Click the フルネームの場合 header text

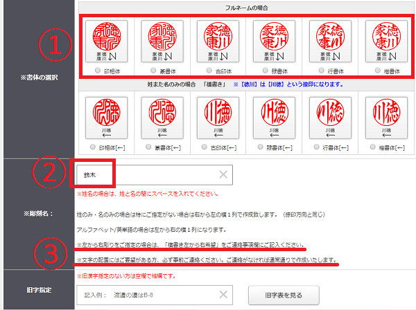pyautogui.click(x=246, y=8)
